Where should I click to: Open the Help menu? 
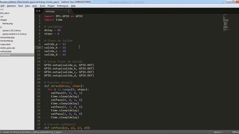click(x=73, y=6)
